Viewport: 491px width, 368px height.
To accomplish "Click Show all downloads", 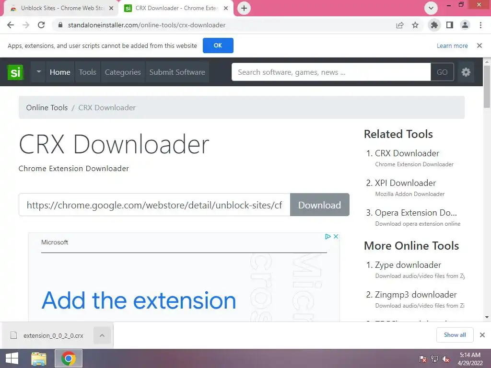I will pyautogui.click(x=455, y=335).
